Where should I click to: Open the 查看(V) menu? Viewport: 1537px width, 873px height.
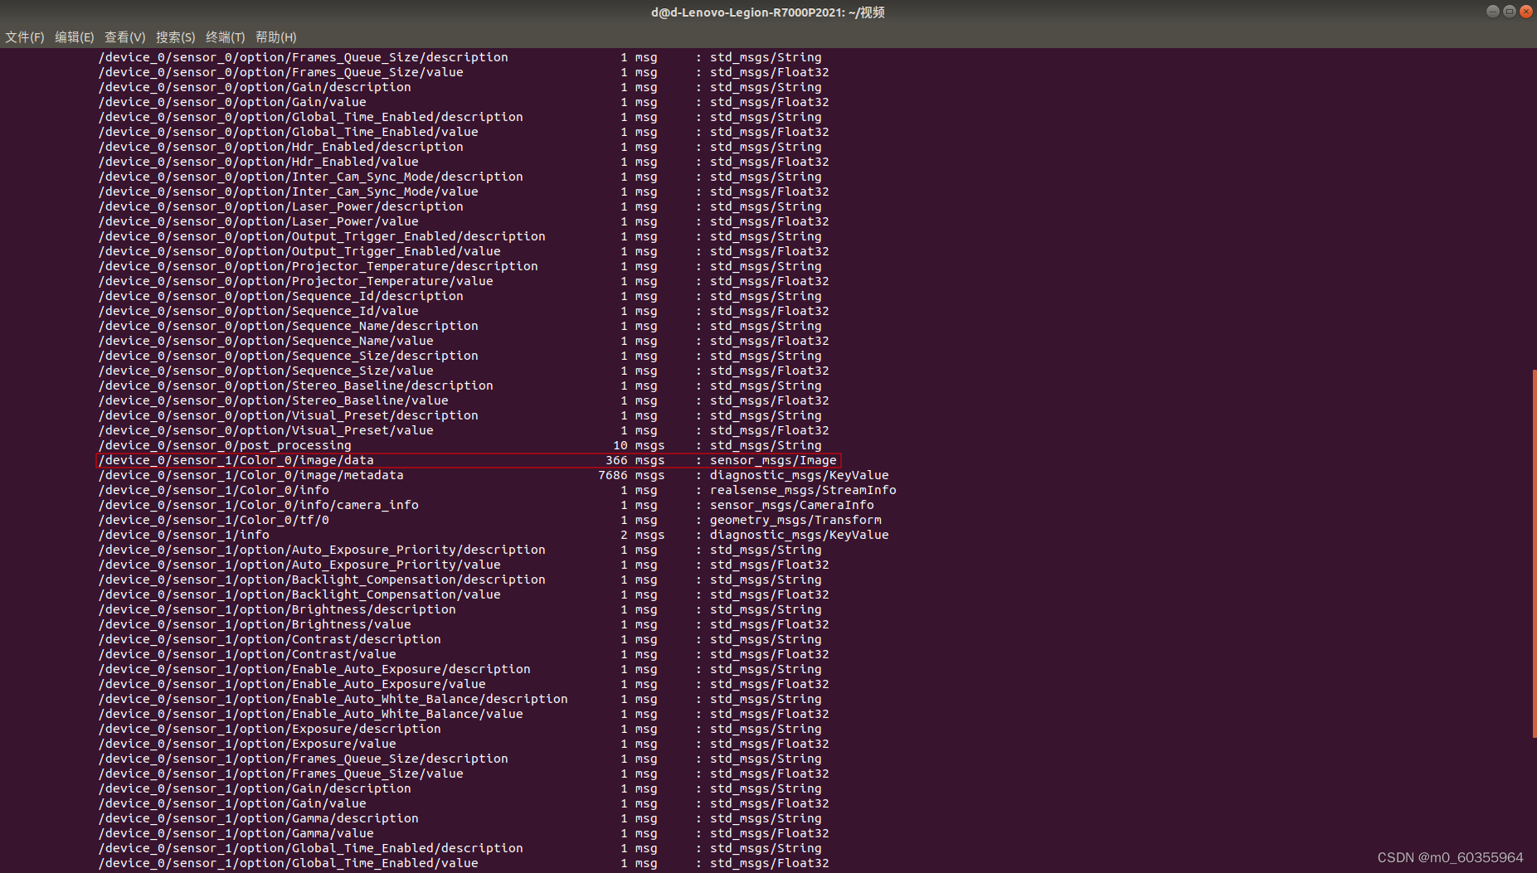[124, 37]
